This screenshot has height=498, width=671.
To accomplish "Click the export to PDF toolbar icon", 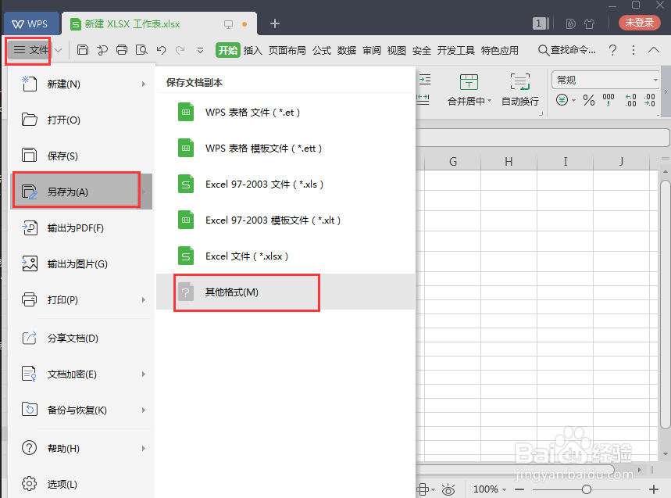I will [102, 50].
